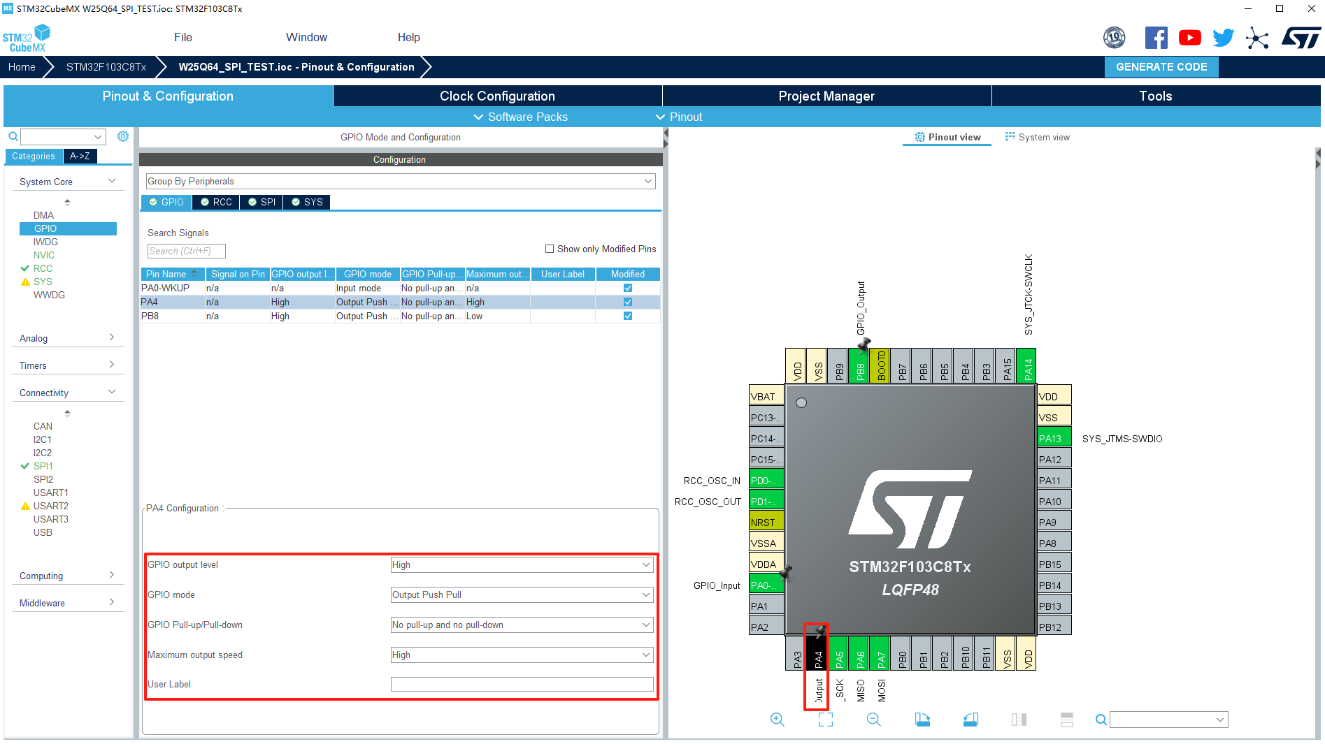This screenshot has height=744, width=1325.
Task: Expand the Middleware category
Action: [68, 603]
